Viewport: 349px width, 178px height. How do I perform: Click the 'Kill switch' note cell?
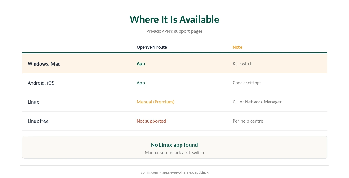[243, 63]
